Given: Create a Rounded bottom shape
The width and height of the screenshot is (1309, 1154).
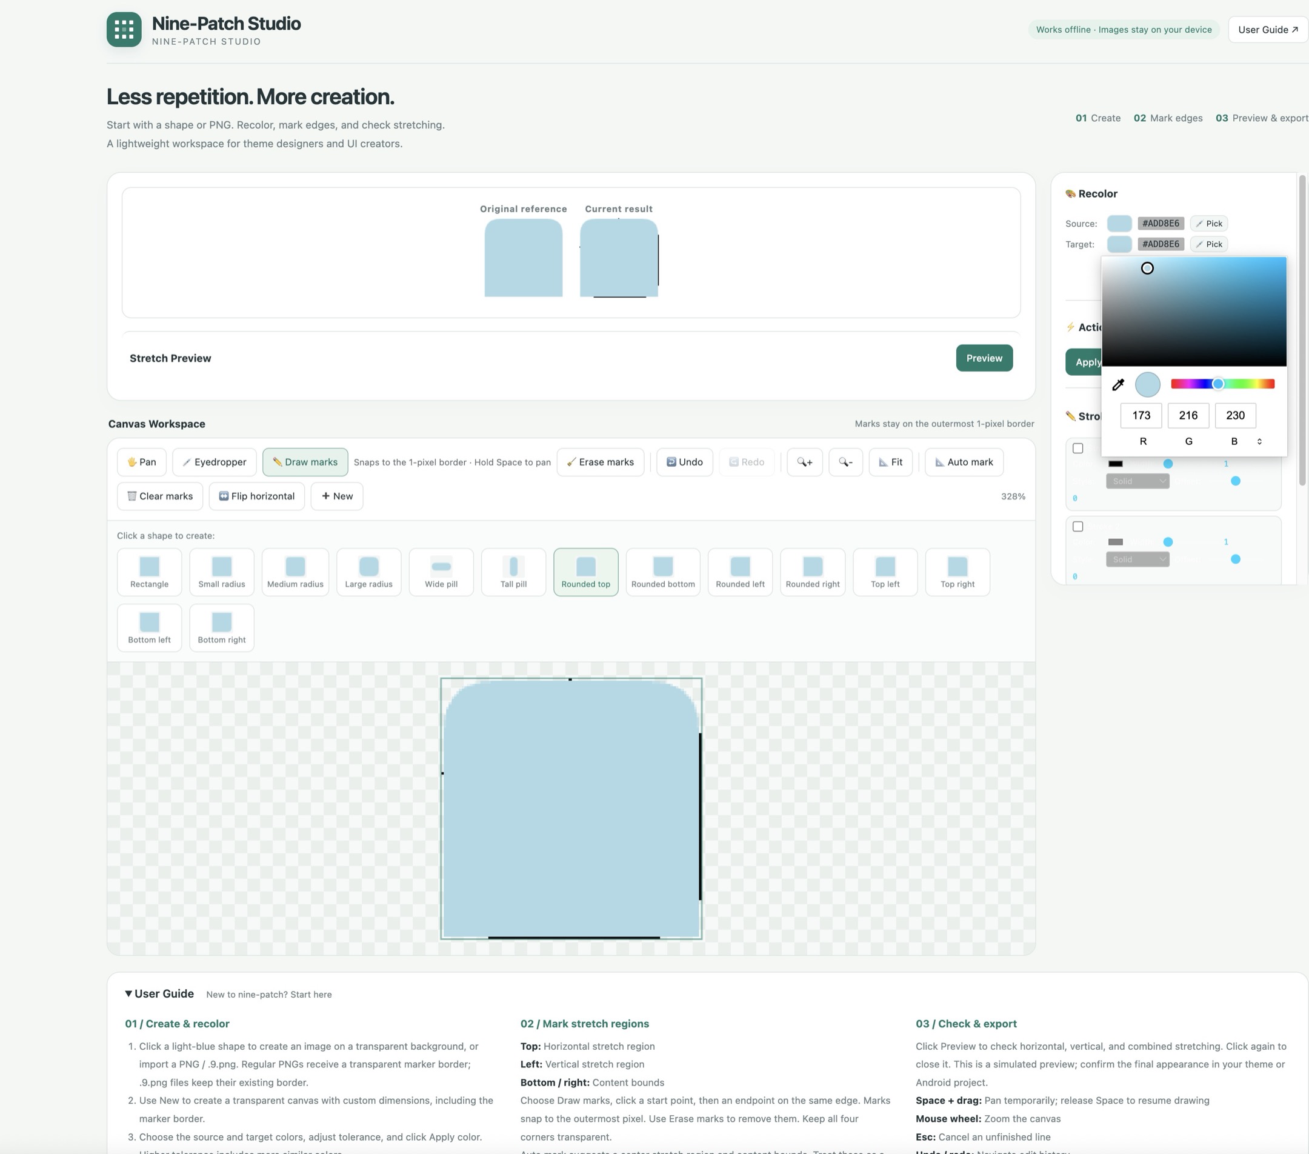Looking at the screenshot, I should pos(663,572).
